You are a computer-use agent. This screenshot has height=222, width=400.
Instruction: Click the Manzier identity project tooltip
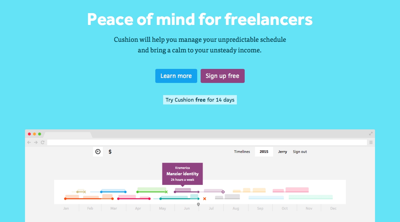pyautogui.click(x=182, y=174)
